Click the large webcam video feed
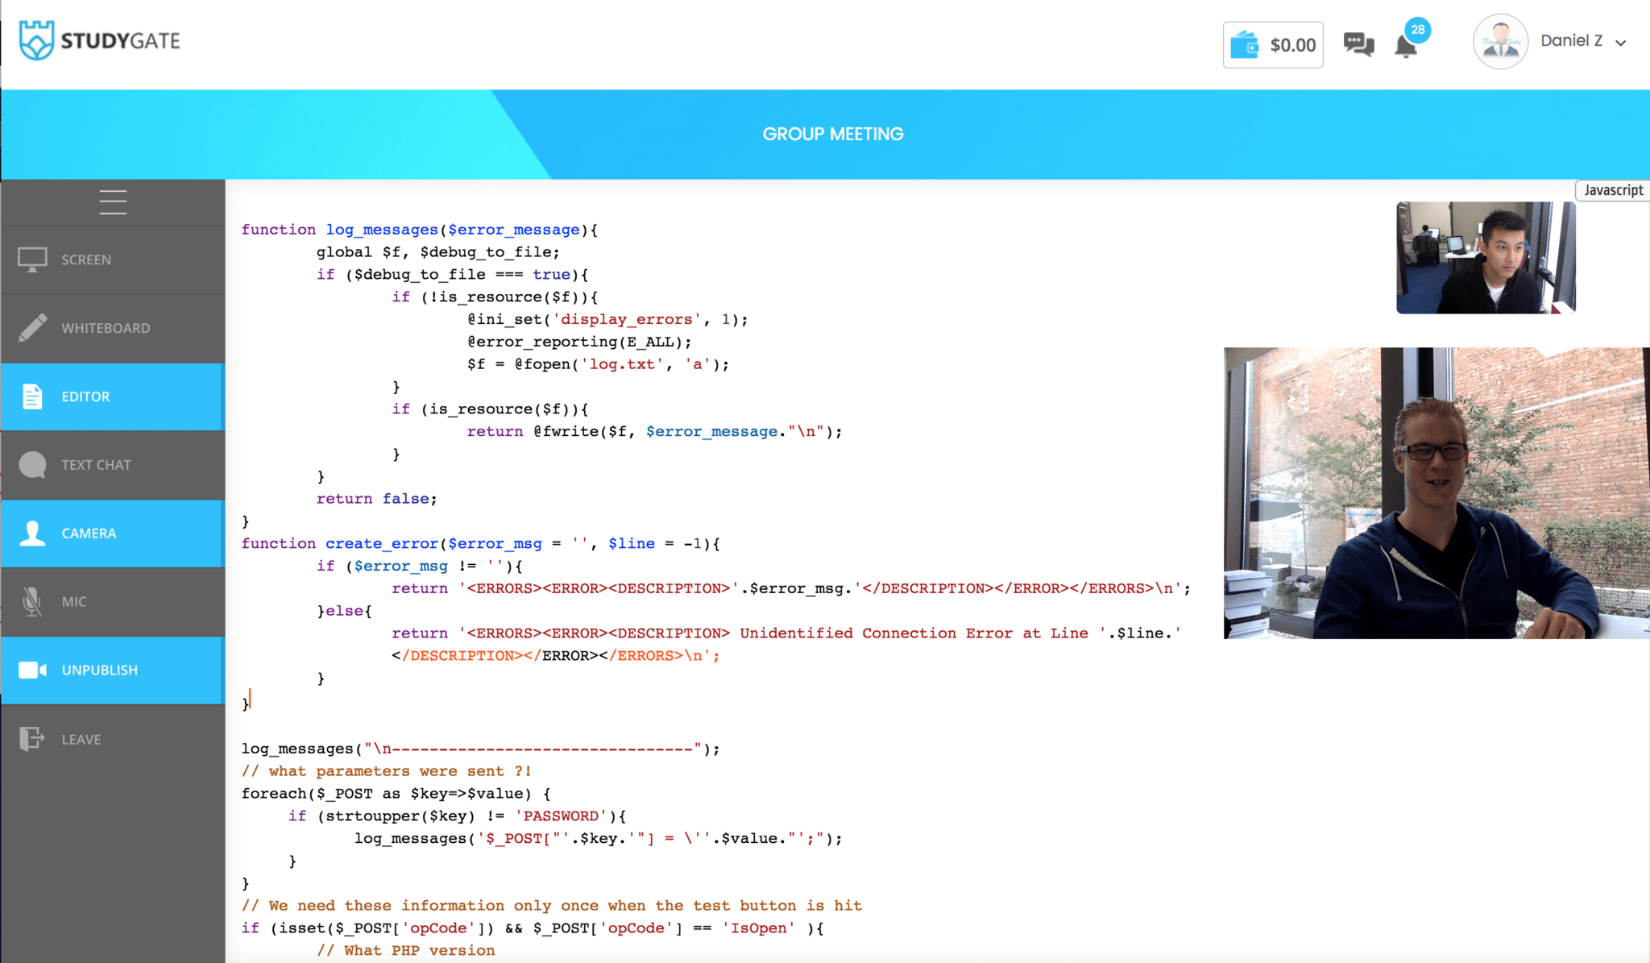 [x=1436, y=493]
